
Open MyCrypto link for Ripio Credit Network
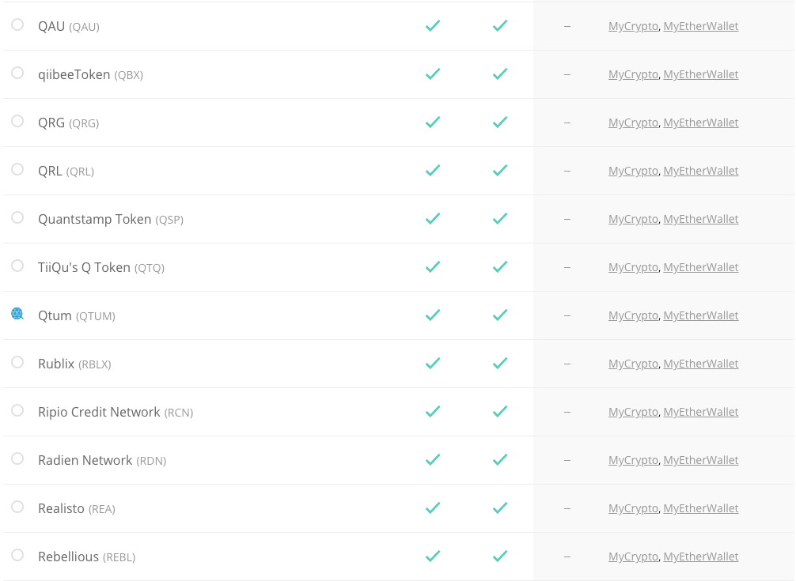pyautogui.click(x=633, y=412)
